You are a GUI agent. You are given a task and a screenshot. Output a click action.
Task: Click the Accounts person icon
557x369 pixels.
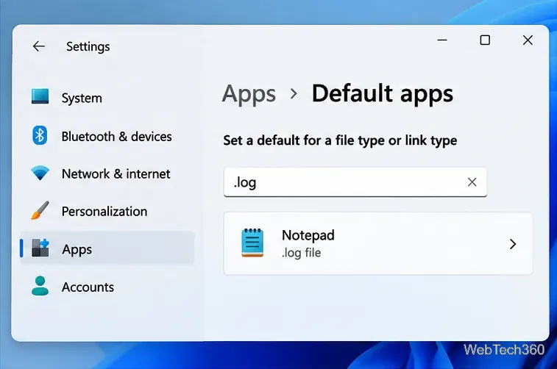click(x=40, y=286)
